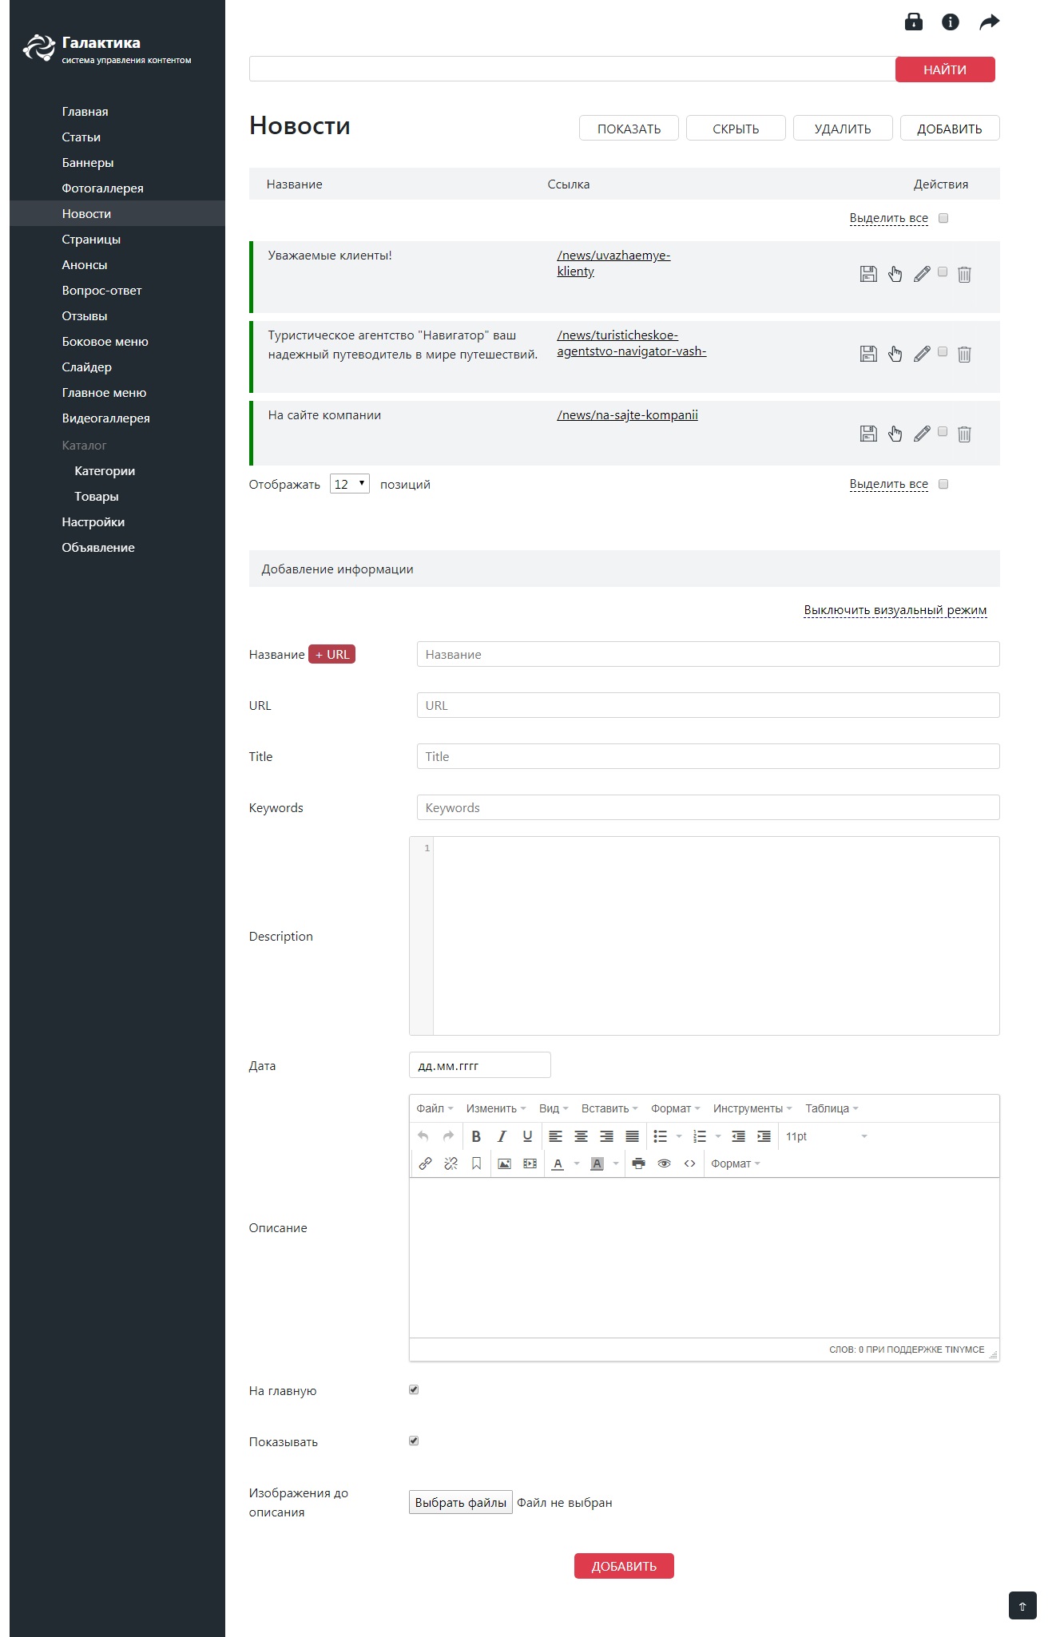
Task: Check the top "Выделить все" checkbox
Action: 943,218
